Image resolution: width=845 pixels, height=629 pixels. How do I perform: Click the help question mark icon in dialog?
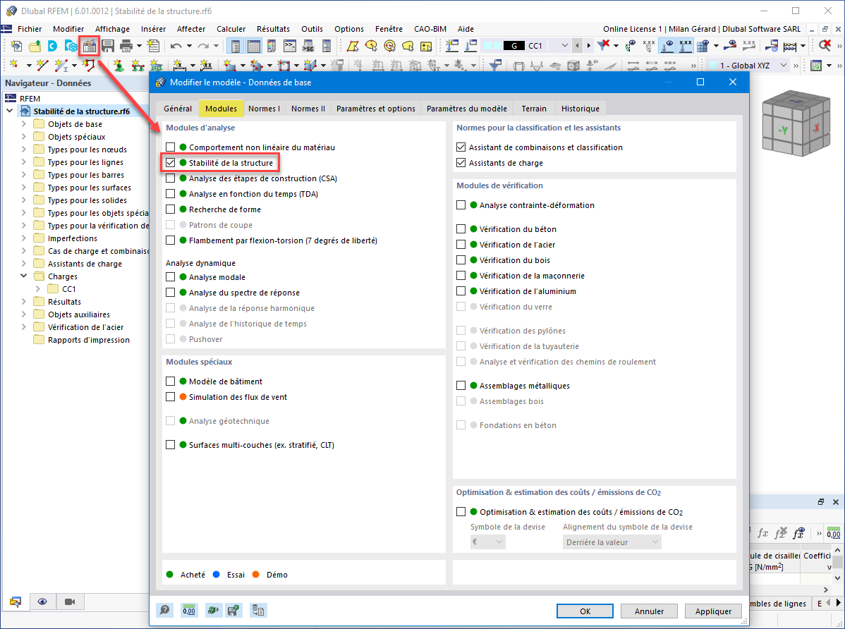point(164,610)
